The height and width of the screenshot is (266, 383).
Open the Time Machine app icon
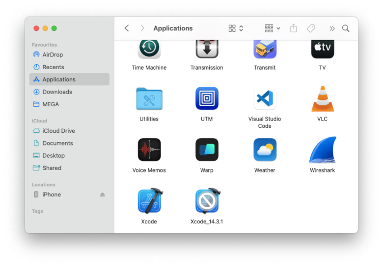(x=149, y=49)
